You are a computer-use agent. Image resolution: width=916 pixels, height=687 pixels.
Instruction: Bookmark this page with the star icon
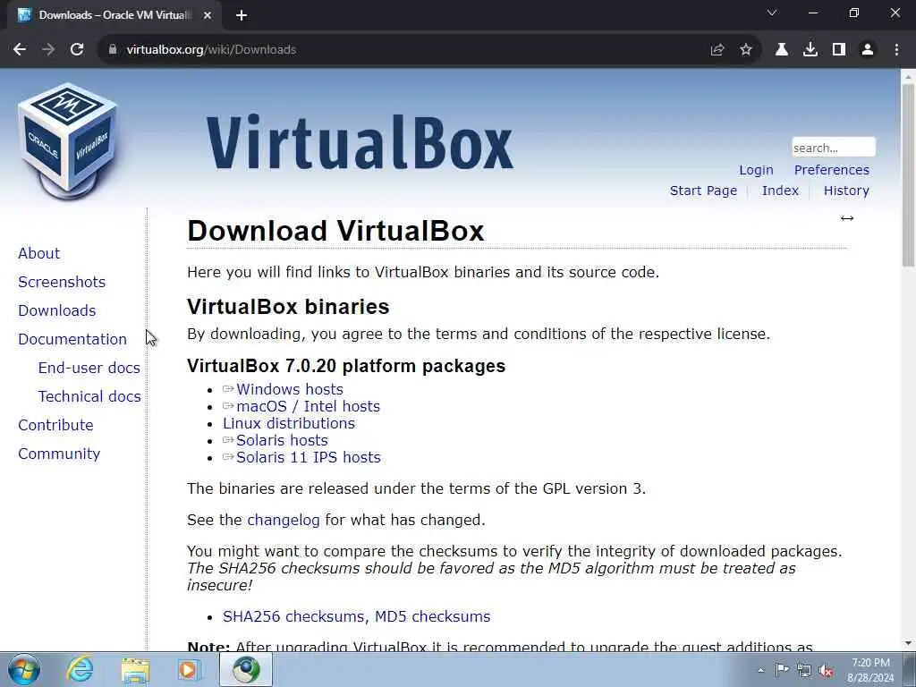pos(746,50)
